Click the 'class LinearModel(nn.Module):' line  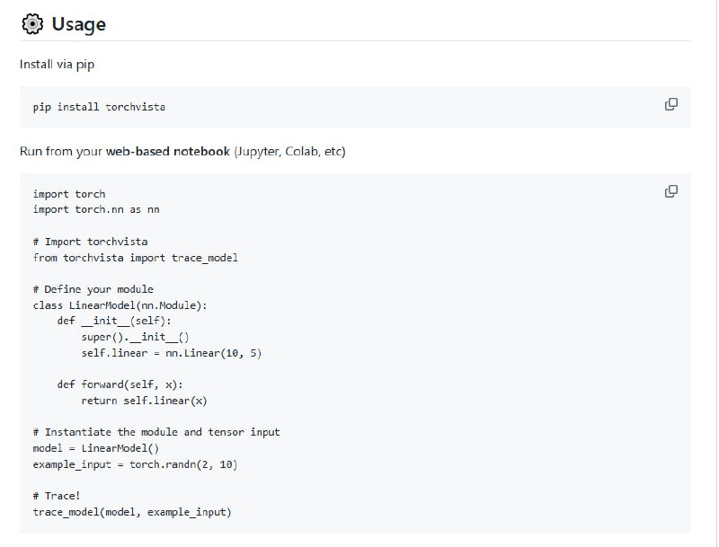coord(120,305)
